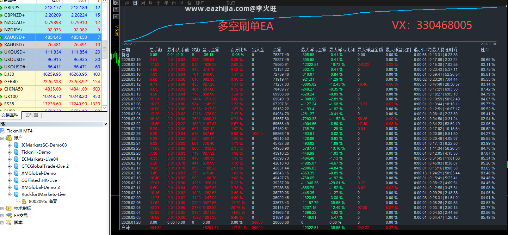Click the arrow icon beside USOUSD+
The image size is (508, 235).
(x=1, y=60)
